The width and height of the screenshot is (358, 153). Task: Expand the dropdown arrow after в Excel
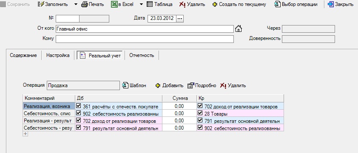click(141, 4)
